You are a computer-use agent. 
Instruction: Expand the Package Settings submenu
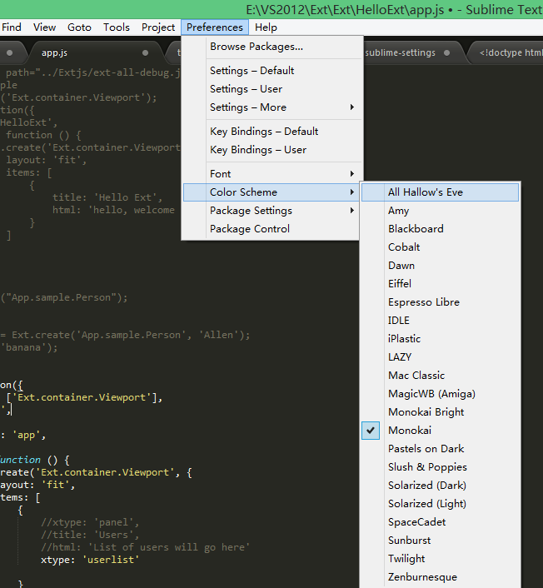251,211
